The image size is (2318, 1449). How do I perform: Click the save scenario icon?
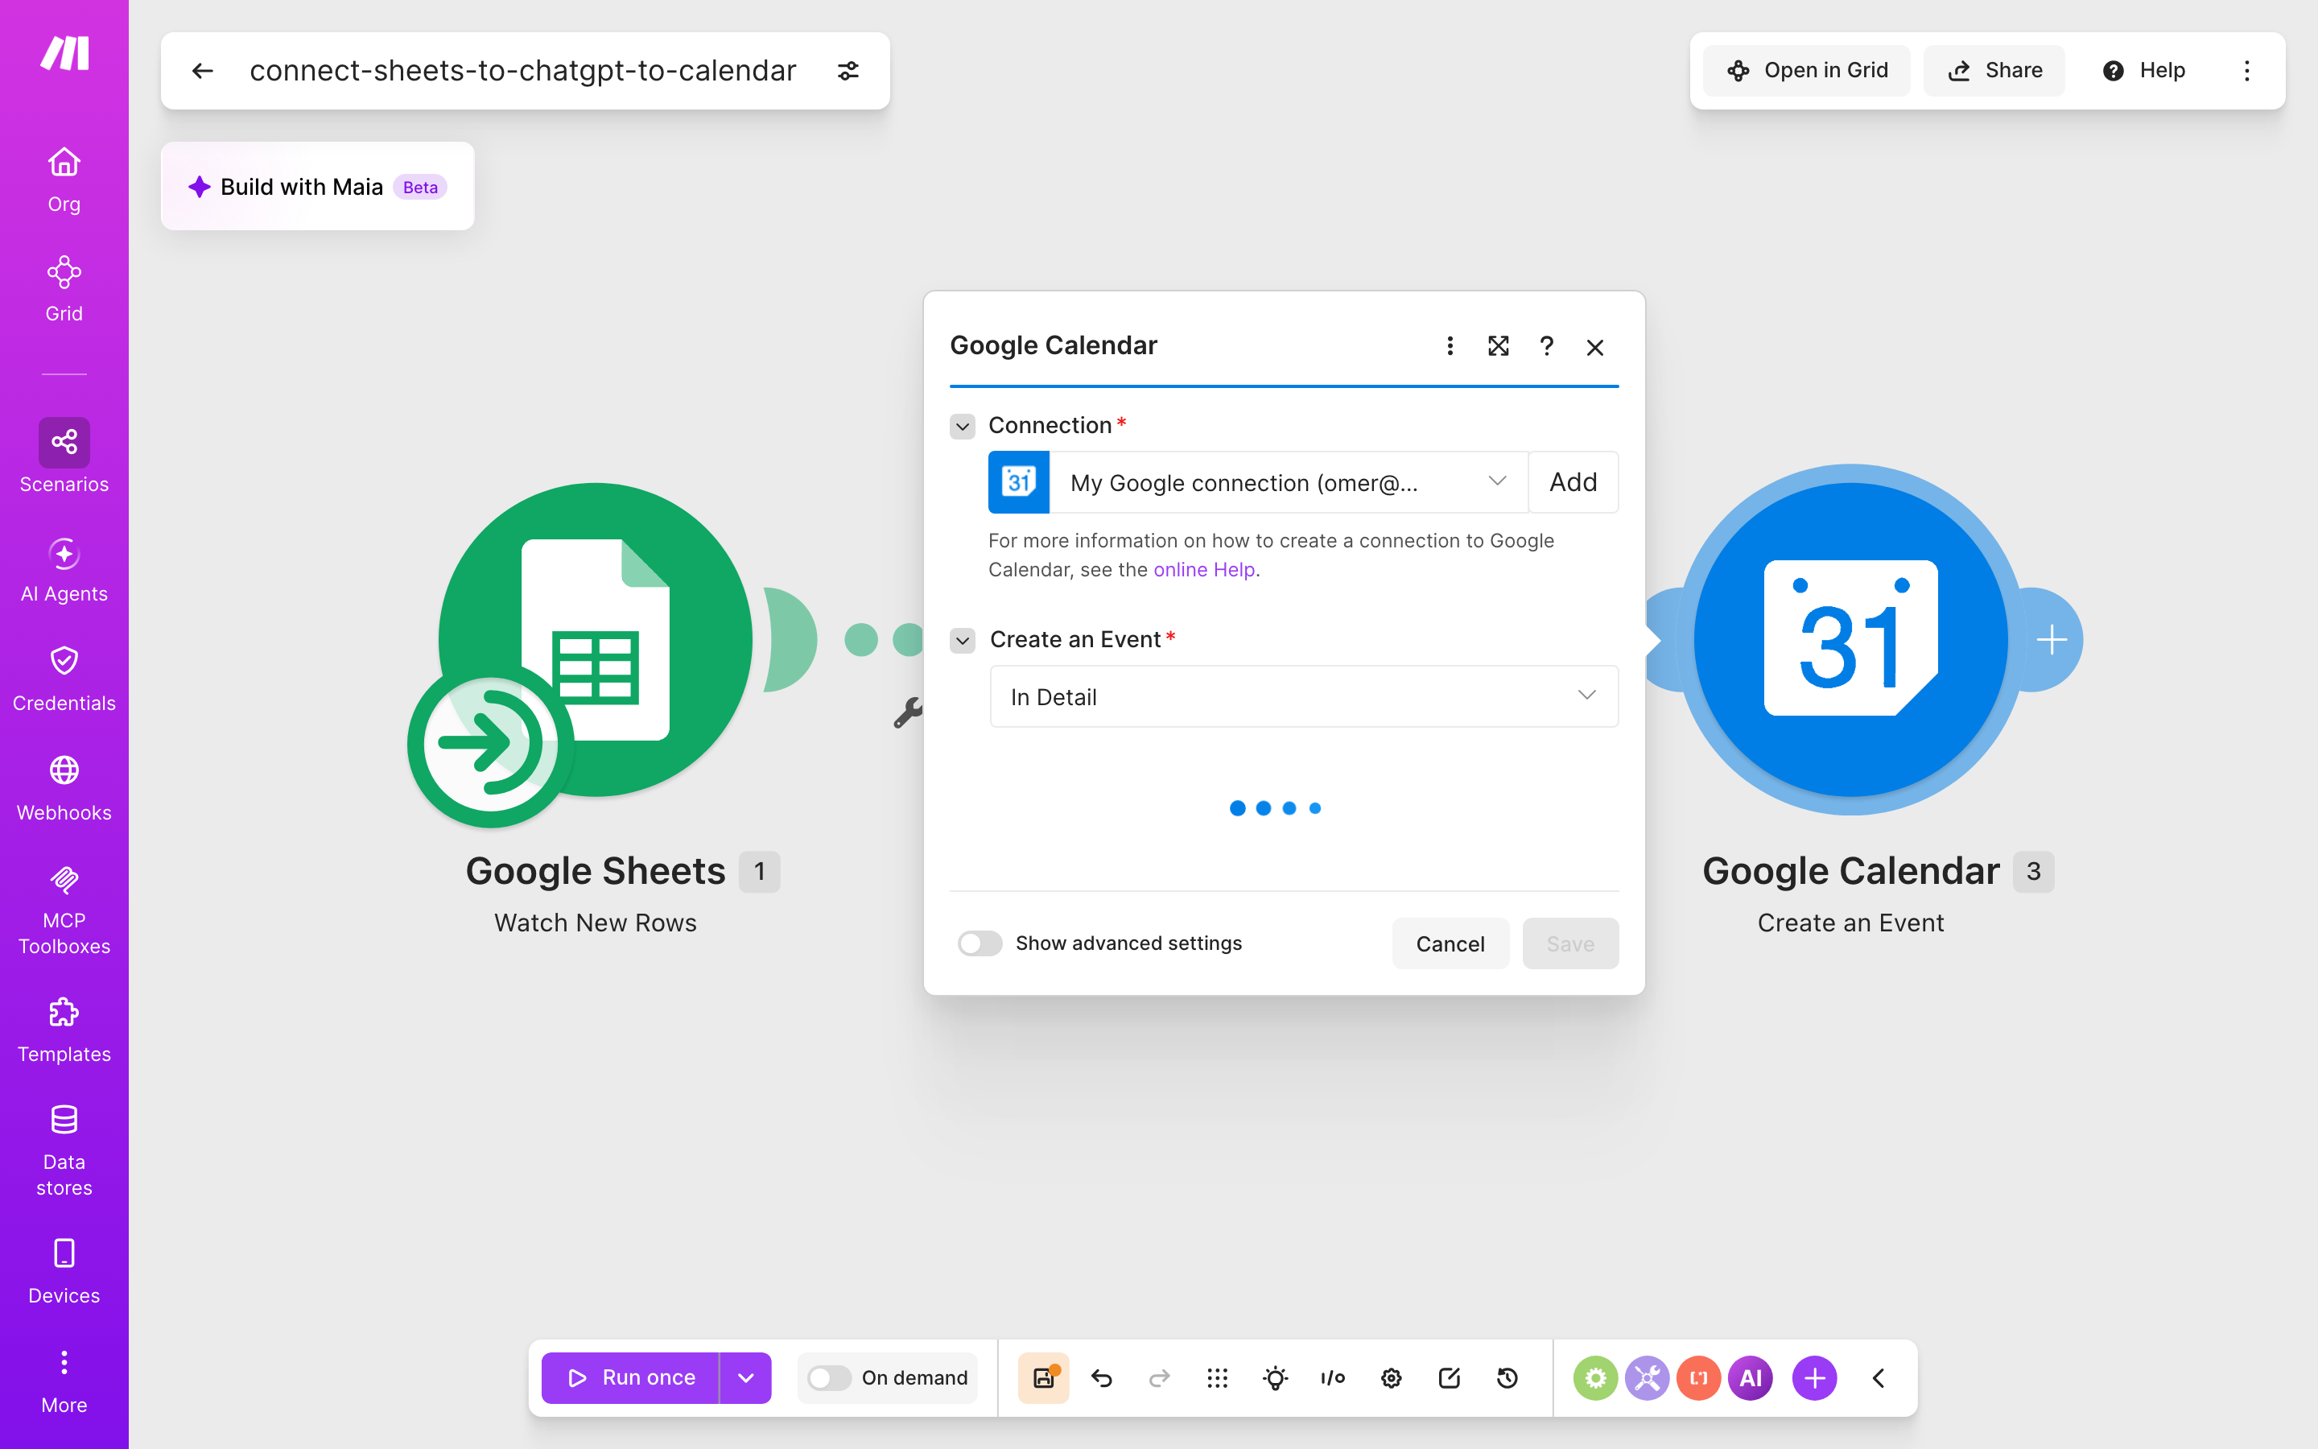pos(1043,1377)
